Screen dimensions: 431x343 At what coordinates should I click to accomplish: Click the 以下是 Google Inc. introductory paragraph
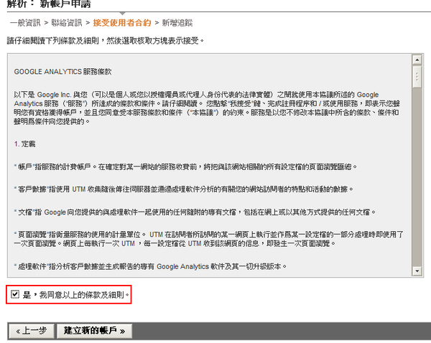pyautogui.click(x=207, y=108)
